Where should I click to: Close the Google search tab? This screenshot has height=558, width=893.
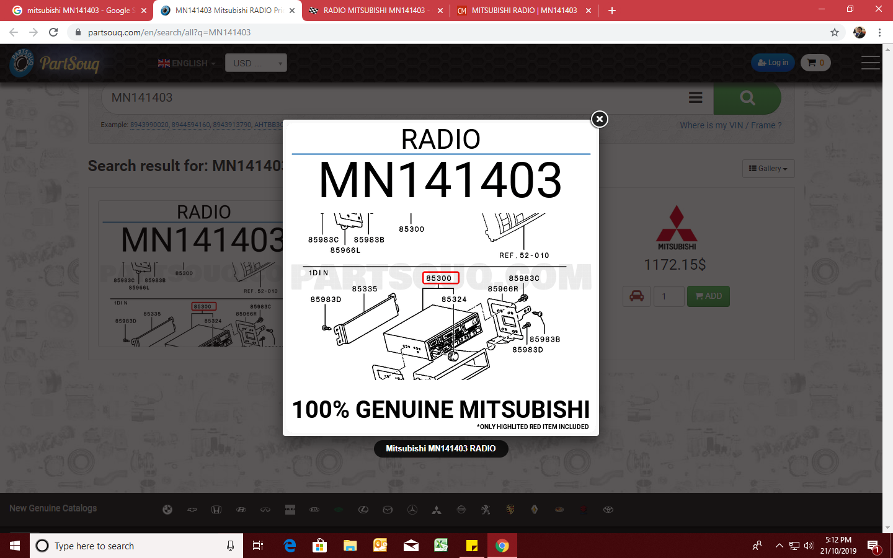point(144,11)
